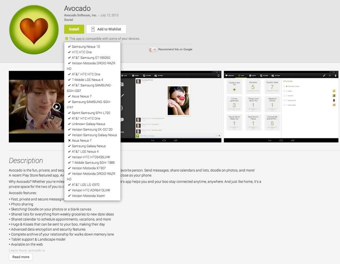Click 'Recommend this on Google' text
The height and width of the screenshot is (264, 340).
(175, 49)
